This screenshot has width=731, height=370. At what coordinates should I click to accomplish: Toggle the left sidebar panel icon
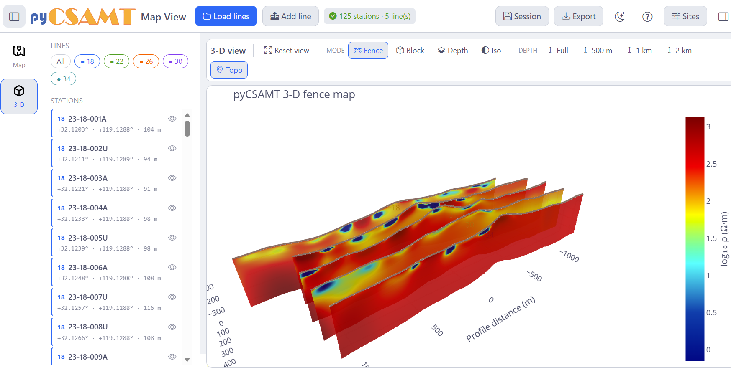coord(14,17)
